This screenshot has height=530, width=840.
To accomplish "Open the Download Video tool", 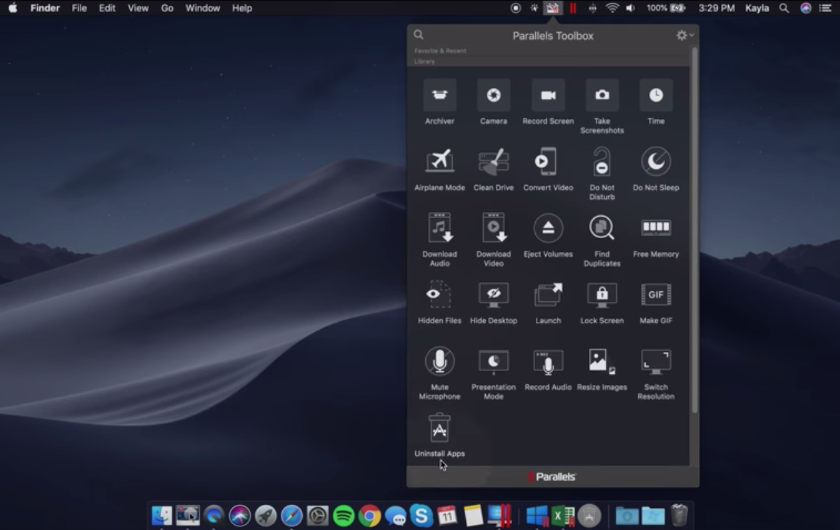I will tap(493, 228).
